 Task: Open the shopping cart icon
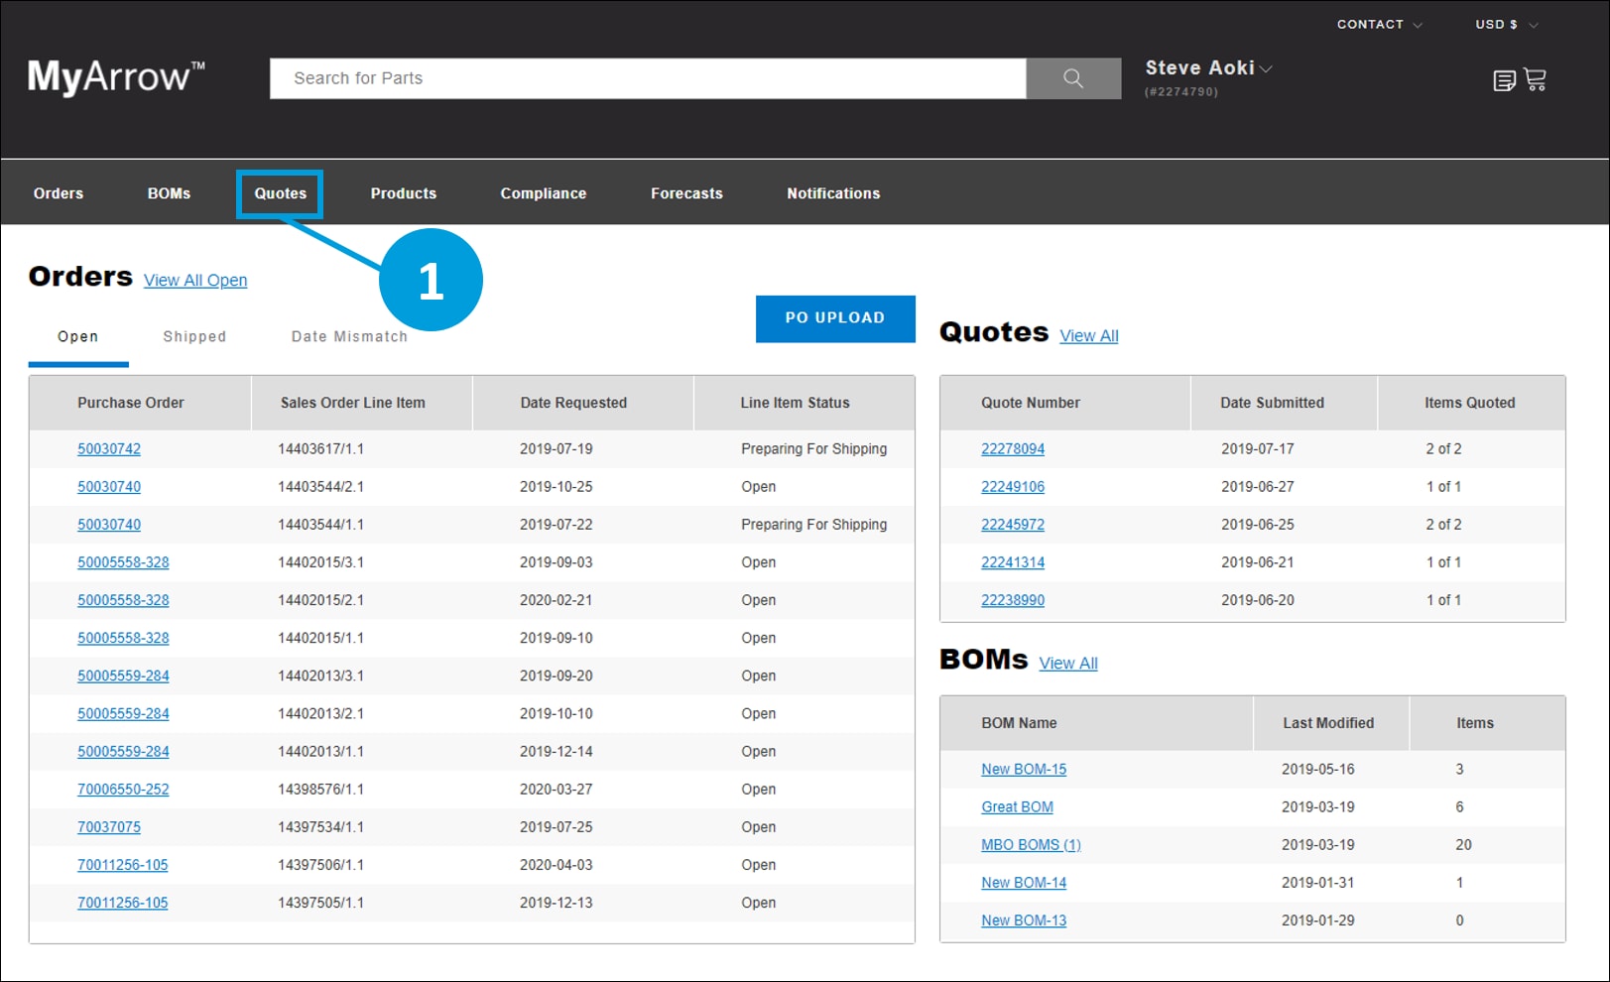coord(1536,79)
